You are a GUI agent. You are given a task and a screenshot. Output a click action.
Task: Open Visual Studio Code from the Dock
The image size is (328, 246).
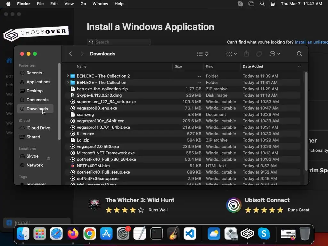coord(190,234)
